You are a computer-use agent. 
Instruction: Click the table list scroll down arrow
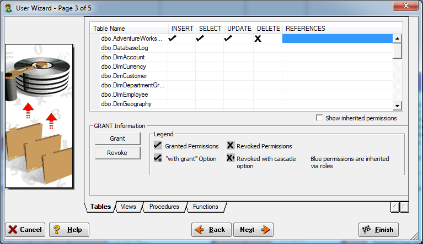pos(397,106)
